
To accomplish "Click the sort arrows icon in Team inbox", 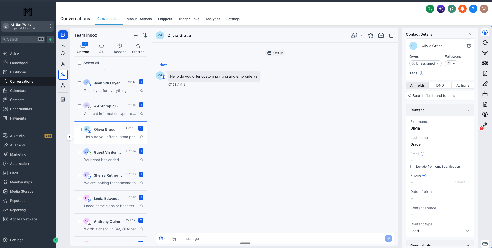I will 145,35.
